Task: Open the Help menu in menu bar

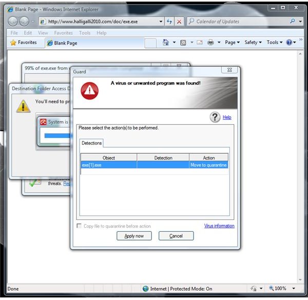Action: click(x=101, y=33)
